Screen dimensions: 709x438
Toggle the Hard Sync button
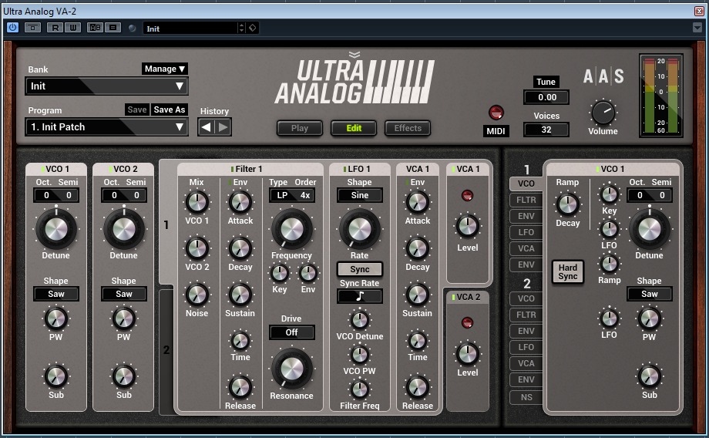coord(567,272)
